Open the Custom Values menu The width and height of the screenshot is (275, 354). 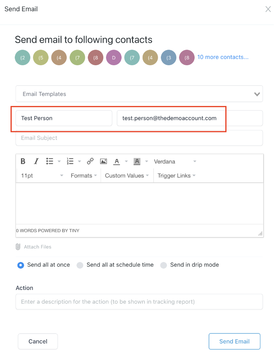click(x=127, y=176)
